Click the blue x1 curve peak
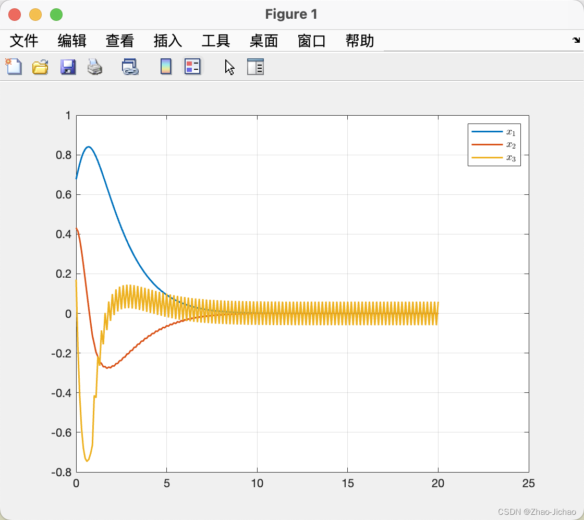This screenshot has width=584, height=520. pos(88,146)
